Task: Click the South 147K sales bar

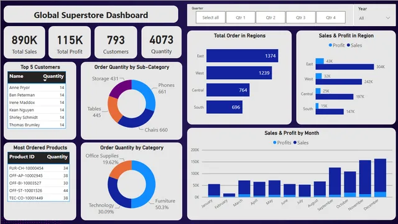Action: [330, 111]
